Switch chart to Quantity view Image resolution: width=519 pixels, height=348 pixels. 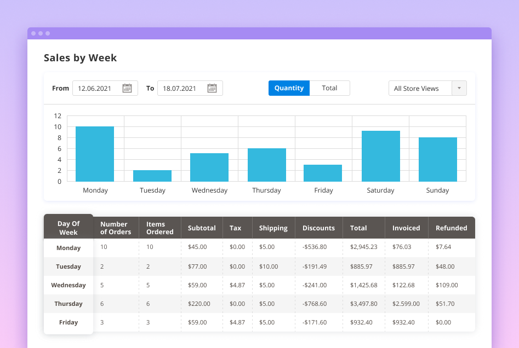(289, 88)
